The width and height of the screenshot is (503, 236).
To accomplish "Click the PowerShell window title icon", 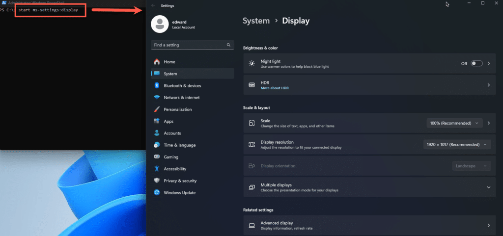I will 4,2.
